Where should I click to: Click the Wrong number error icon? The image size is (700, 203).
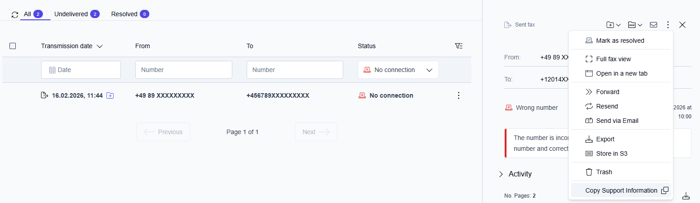coord(509,108)
